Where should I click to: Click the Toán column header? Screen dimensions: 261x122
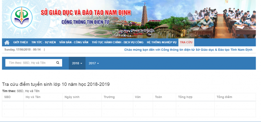point(158,97)
